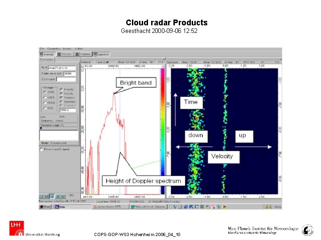The image size is (321, 240).
Task: Open the Connection menu
Action: click(x=53, y=49)
